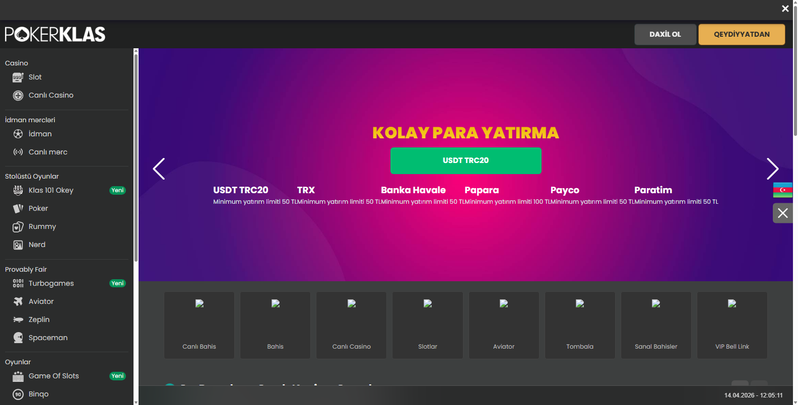Dismiss the top bar with the X
798x405 pixels.
point(785,9)
